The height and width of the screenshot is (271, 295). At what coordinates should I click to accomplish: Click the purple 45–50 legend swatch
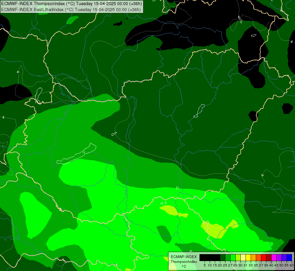[279, 257]
